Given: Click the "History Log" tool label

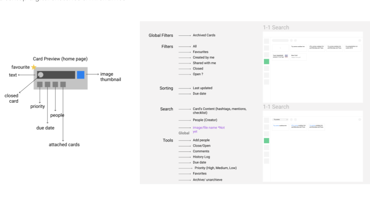Looking at the screenshot, I should 201,157.
